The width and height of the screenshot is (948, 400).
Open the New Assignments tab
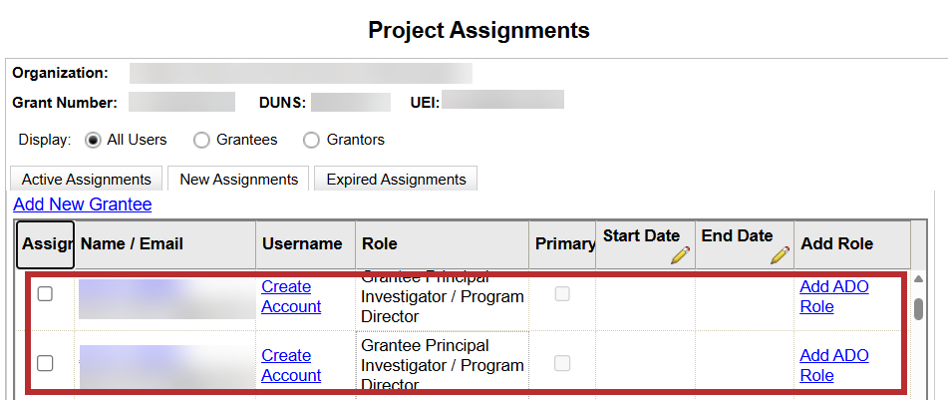click(x=238, y=180)
